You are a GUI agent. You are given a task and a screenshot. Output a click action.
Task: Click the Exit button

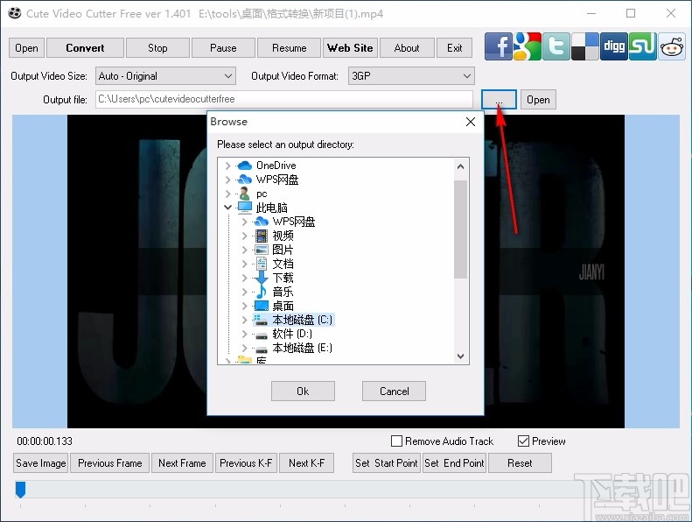point(455,48)
